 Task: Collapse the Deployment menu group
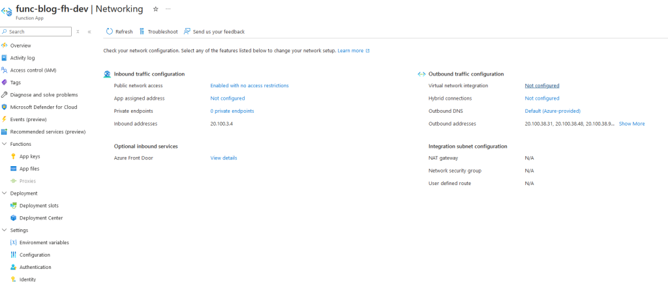click(5, 193)
